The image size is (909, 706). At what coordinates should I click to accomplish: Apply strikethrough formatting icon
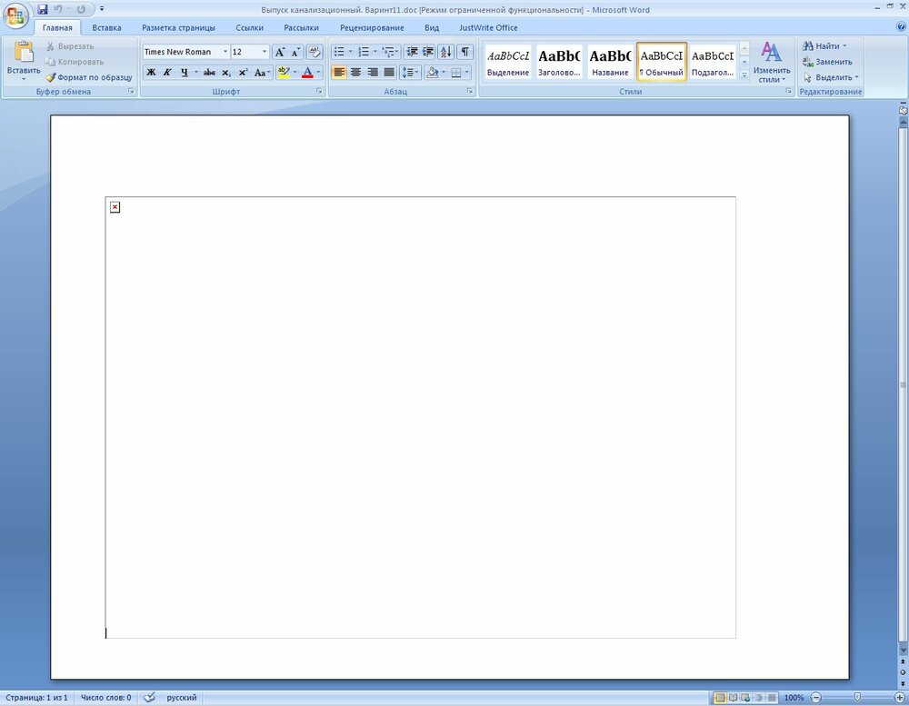[209, 72]
